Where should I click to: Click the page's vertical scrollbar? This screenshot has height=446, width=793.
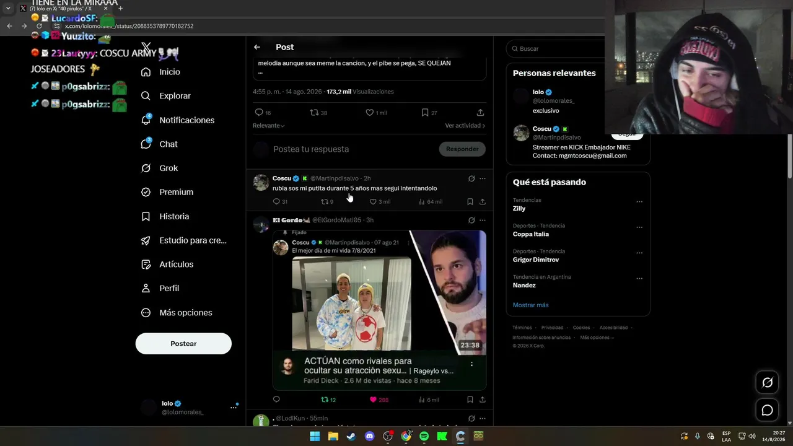[789, 155]
